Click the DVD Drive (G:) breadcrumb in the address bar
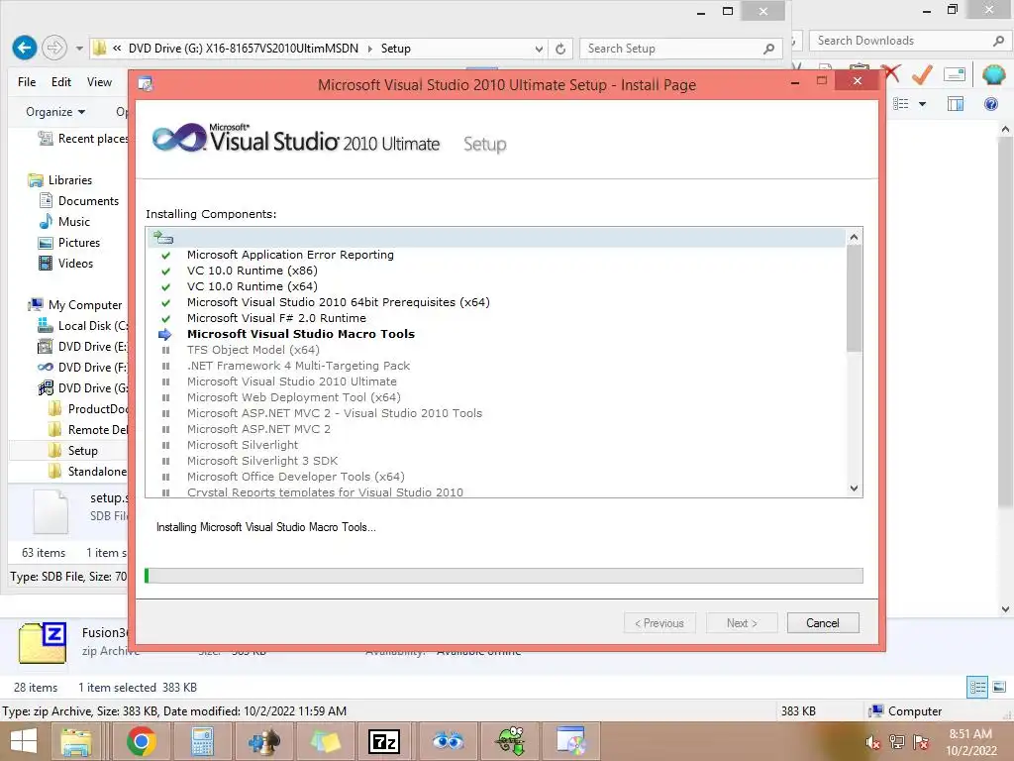 (244, 49)
